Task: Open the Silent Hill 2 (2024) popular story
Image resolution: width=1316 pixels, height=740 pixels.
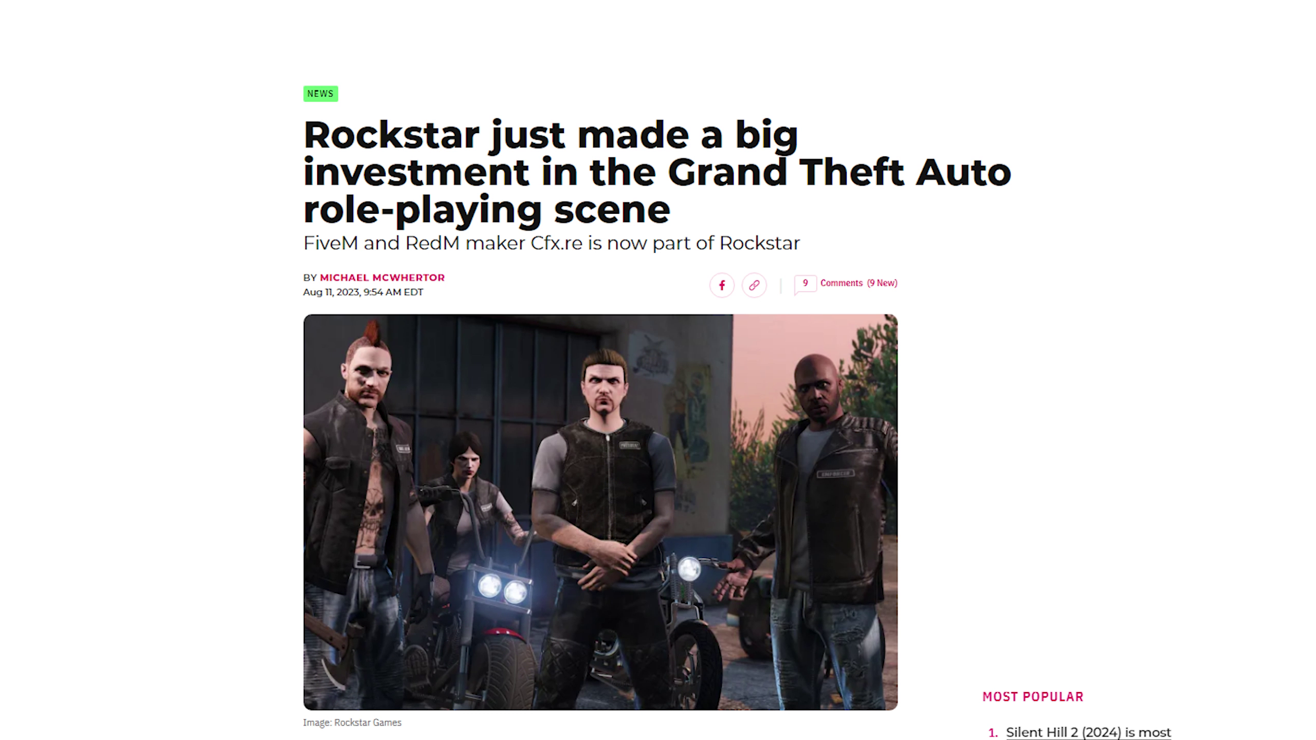Action: (x=1088, y=732)
